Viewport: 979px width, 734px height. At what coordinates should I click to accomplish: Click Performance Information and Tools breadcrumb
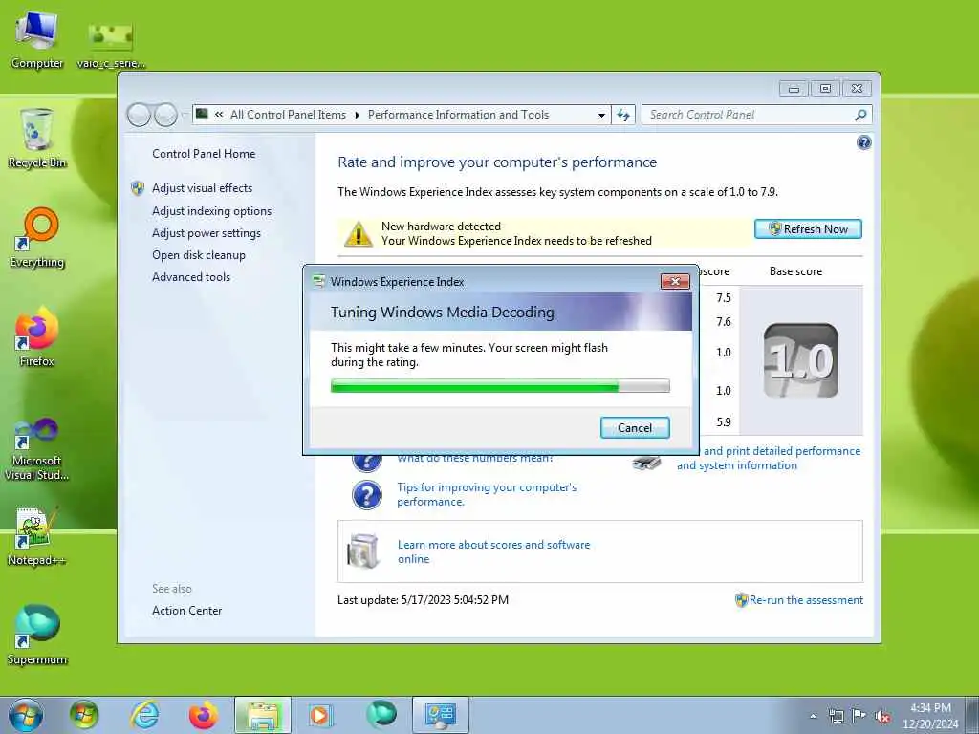point(458,115)
